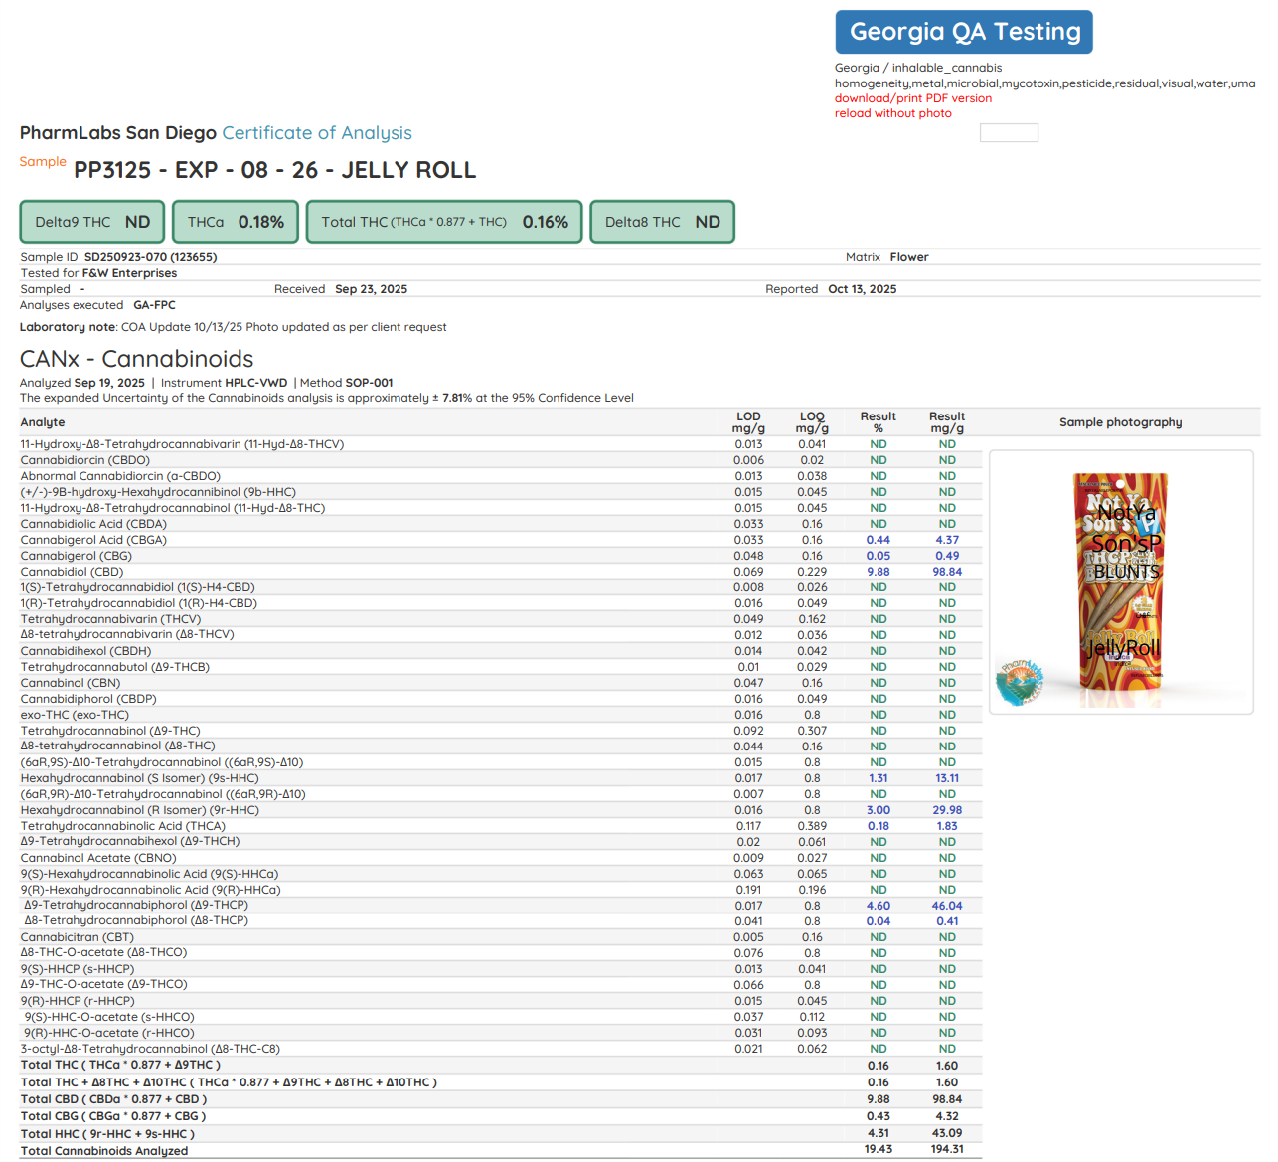Click the PharmLabs logo on sample photo
1278x1162 pixels.
point(1020,682)
